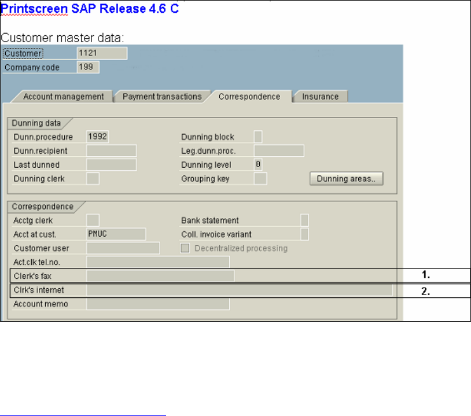This screenshot has height=416, width=471.
Task: Click the 'Company code' label
Action: tap(32, 67)
